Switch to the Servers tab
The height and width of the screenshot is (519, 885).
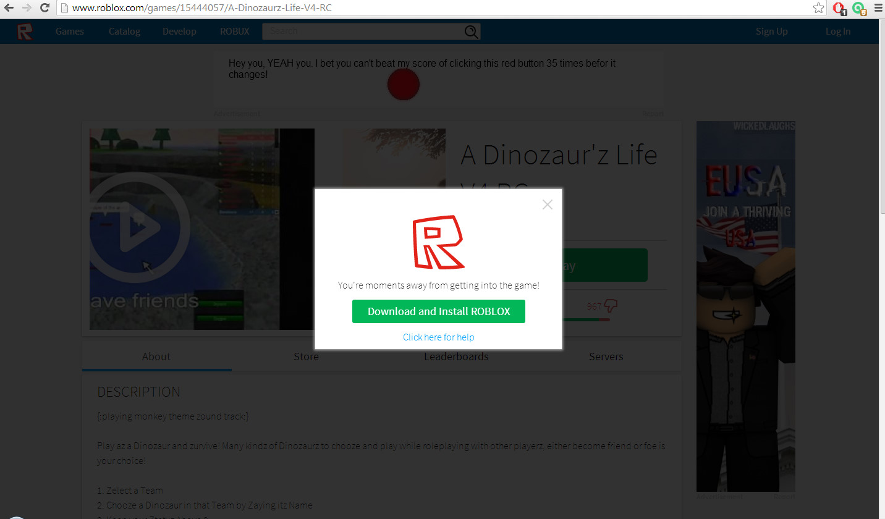[x=606, y=357]
